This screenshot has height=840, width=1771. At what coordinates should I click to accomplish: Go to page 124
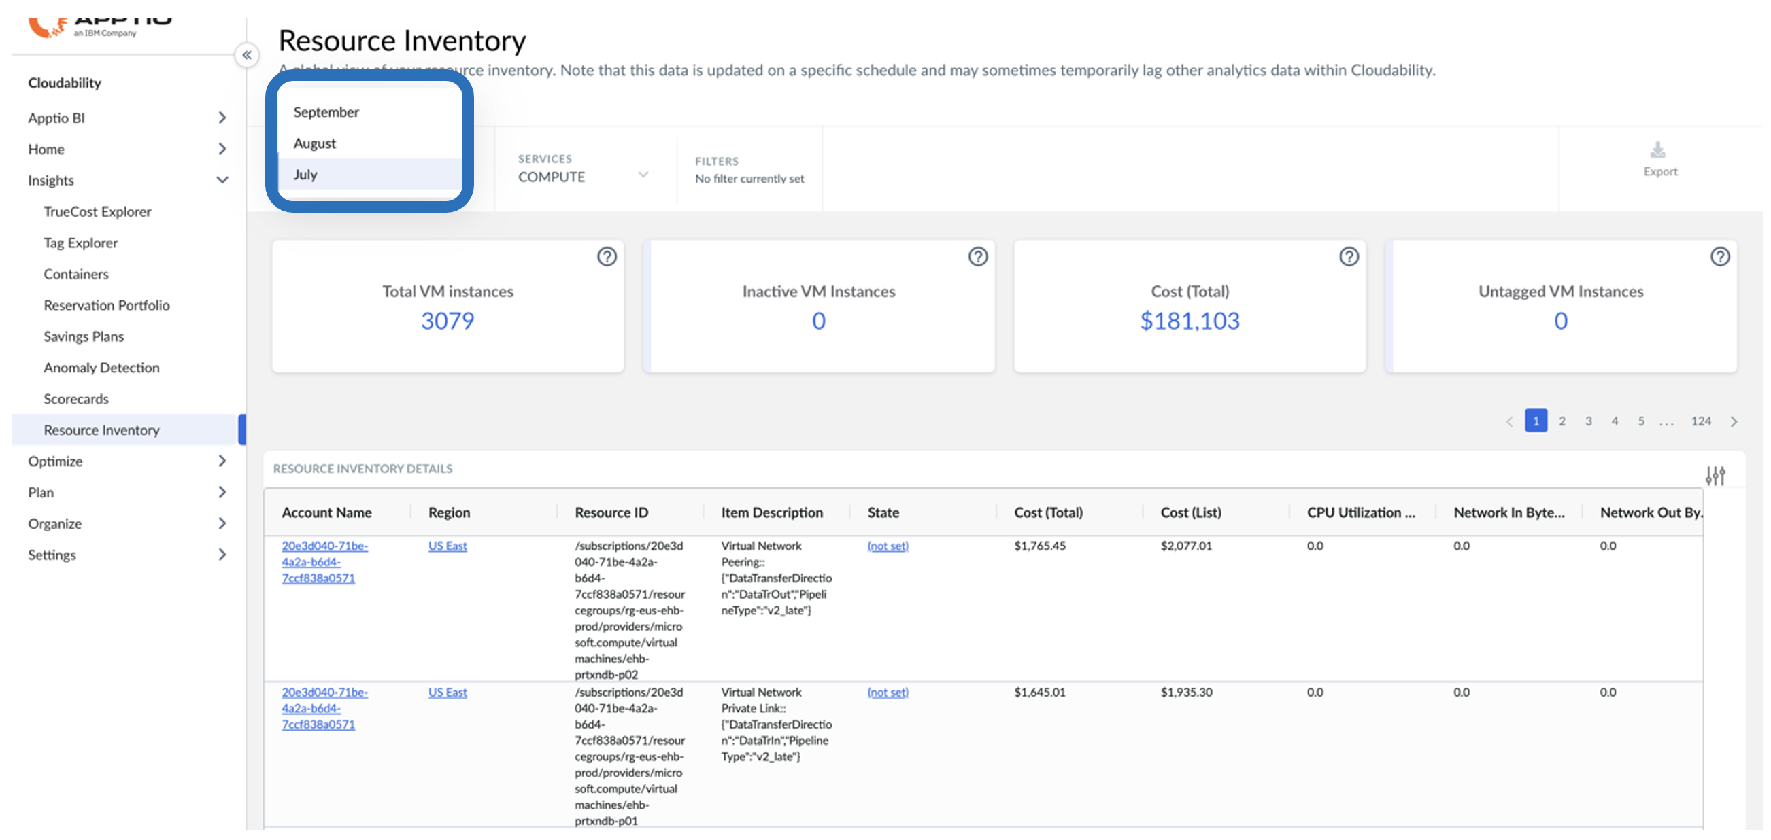pos(1701,421)
